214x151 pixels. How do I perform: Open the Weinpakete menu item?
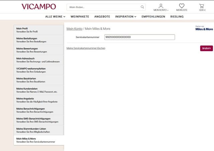(80, 16)
